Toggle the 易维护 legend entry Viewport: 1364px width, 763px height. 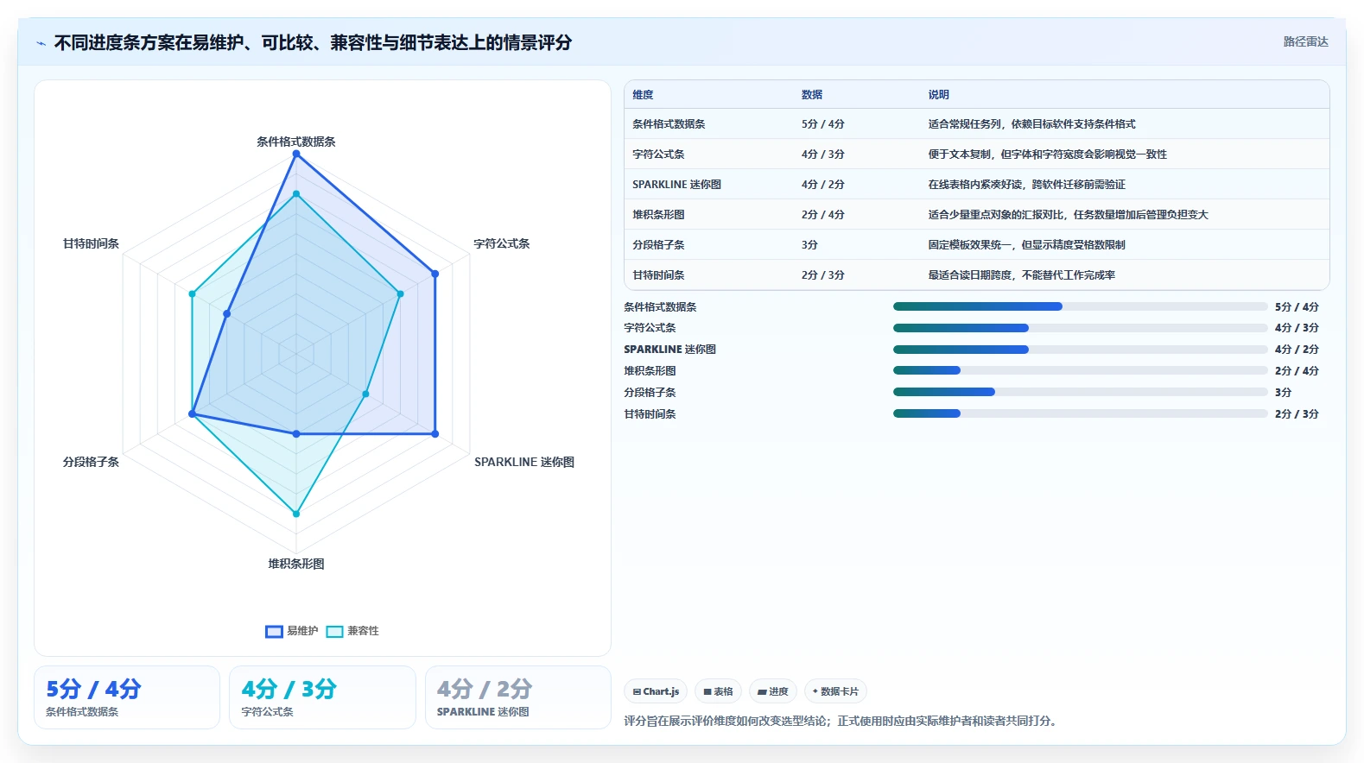pos(292,631)
